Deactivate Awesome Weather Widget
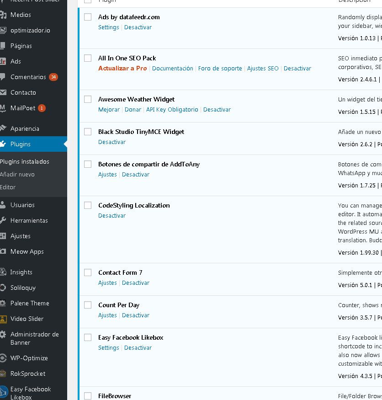Viewport: 382px width, 400px height. pyautogui.click(x=217, y=109)
